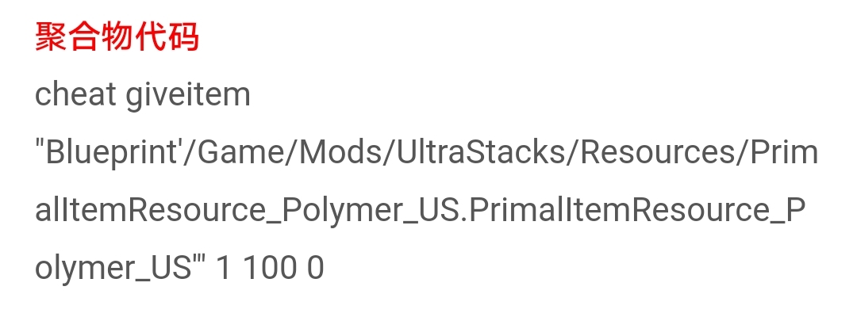Click the final 0 in the command
Screen dimensions: 857x317
(x=315, y=268)
